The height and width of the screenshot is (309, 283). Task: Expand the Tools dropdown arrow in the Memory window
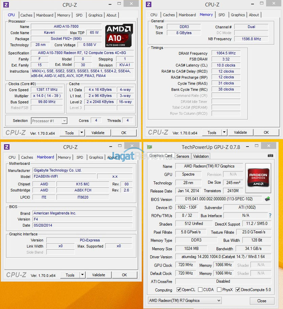point(224,133)
